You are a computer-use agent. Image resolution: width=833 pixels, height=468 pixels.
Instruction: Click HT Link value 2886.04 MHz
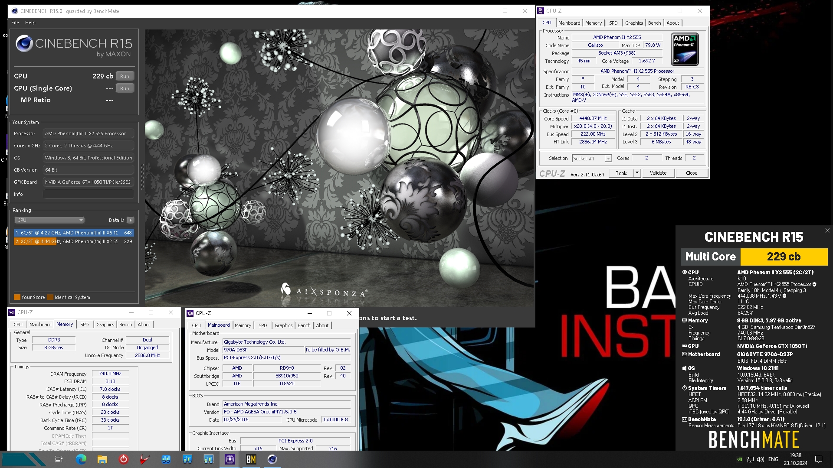tap(593, 142)
